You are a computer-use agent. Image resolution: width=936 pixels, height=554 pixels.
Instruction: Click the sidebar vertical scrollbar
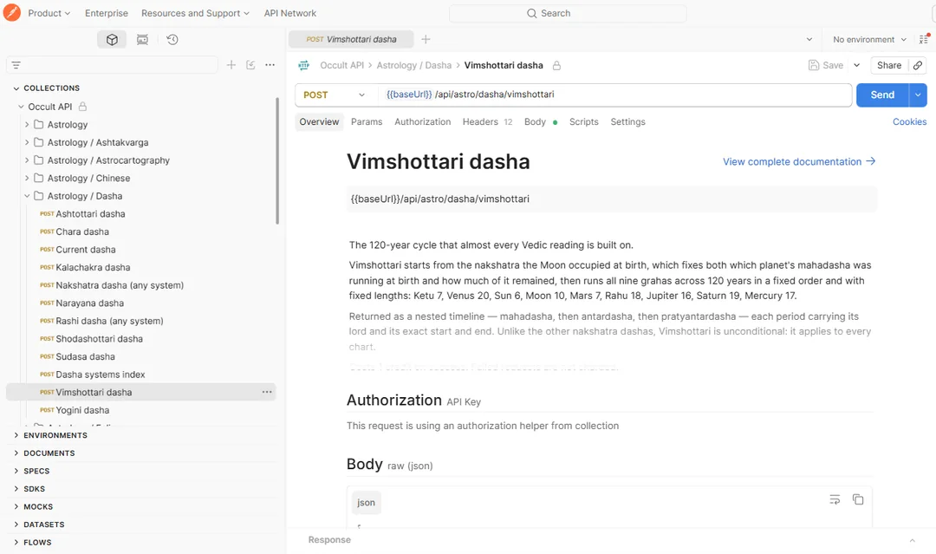277,161
